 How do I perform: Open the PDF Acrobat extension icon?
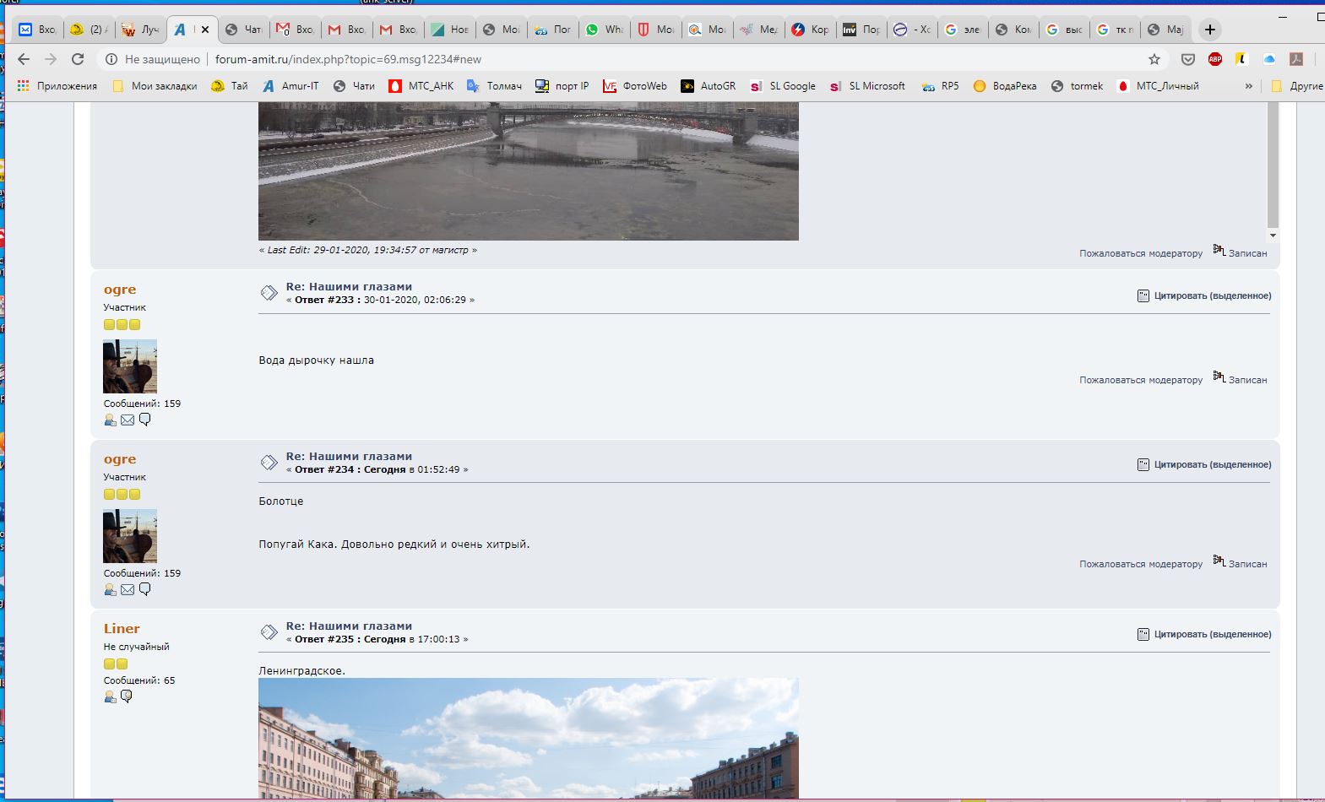pyautogui.click(x=1296, y=59)
